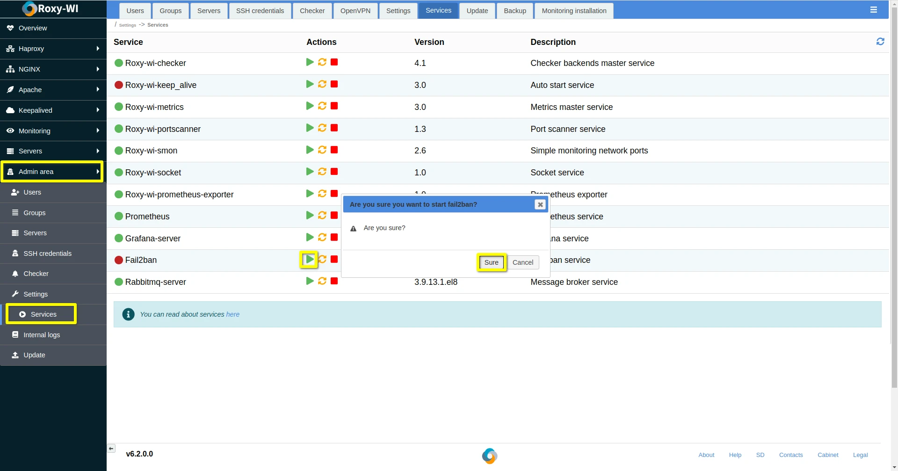Stop the Rabbitmq-server service
The width and height of the screenshot is (898, 471).
click(334, 281)
